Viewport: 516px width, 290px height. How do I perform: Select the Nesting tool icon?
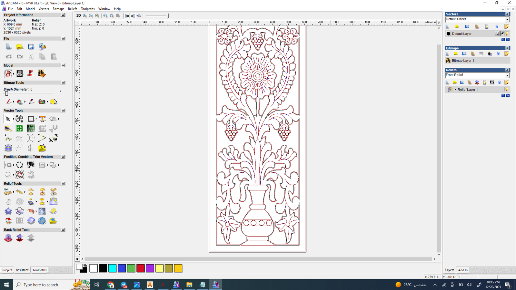coord(31,165)
